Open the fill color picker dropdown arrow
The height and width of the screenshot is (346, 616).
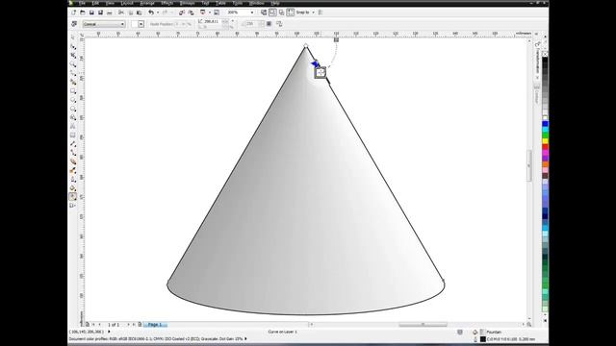(x=141, y=24)
